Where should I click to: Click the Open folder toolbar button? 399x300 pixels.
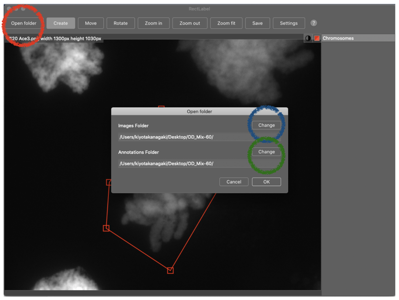click(x=24, y=23)
